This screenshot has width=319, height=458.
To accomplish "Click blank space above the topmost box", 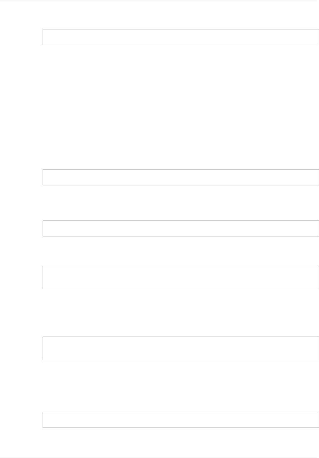I will [181, 15].
